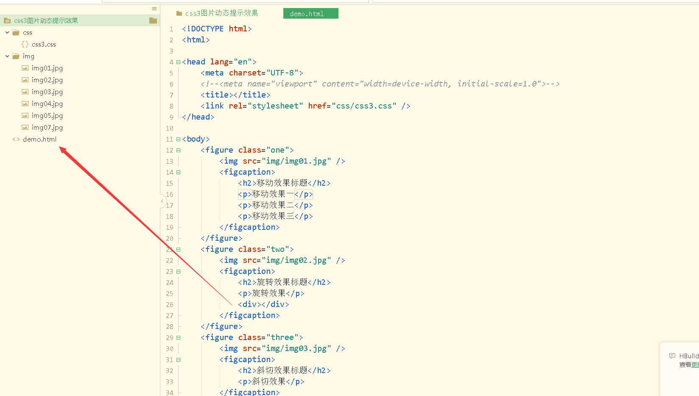Collapse the css folder tree node
The height and width of the screenshot is (396, 699).
[7, 33]
